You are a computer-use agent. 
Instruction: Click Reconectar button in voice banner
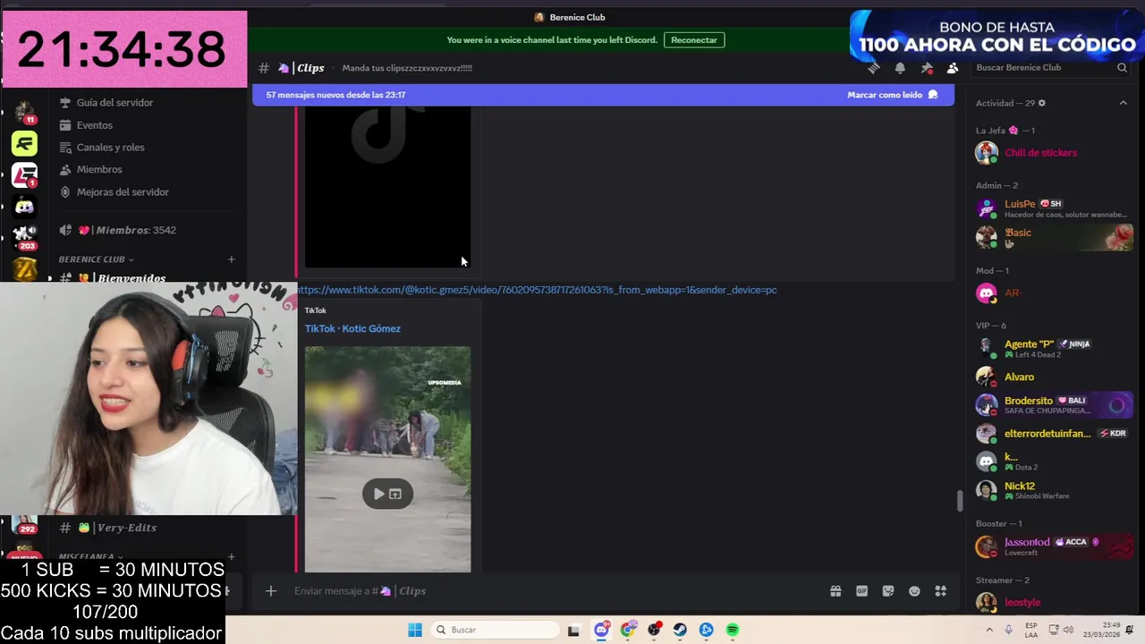694,40
